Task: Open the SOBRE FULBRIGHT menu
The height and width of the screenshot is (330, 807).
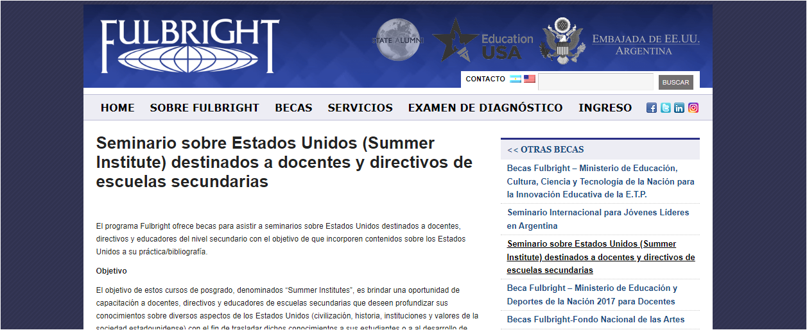Action: pyautogui.click(x=205, y=108)
